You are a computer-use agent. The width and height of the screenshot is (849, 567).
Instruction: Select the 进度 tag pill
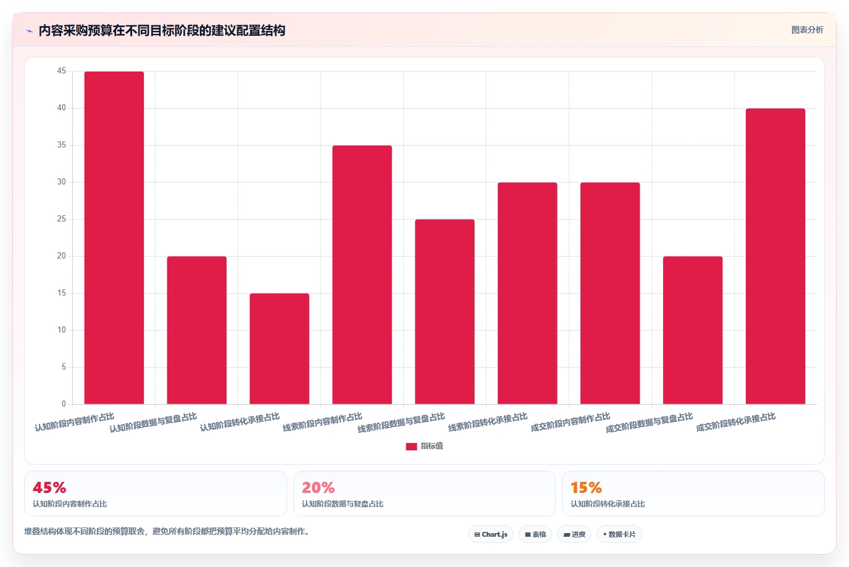tap(574, 534)
